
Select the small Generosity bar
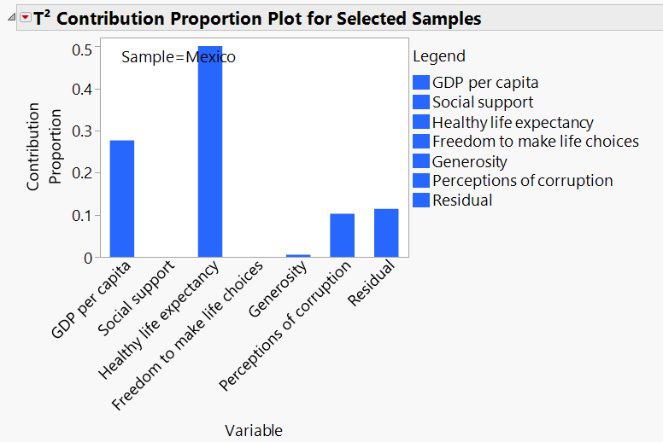pyautogui.click(x=298, y=255)
